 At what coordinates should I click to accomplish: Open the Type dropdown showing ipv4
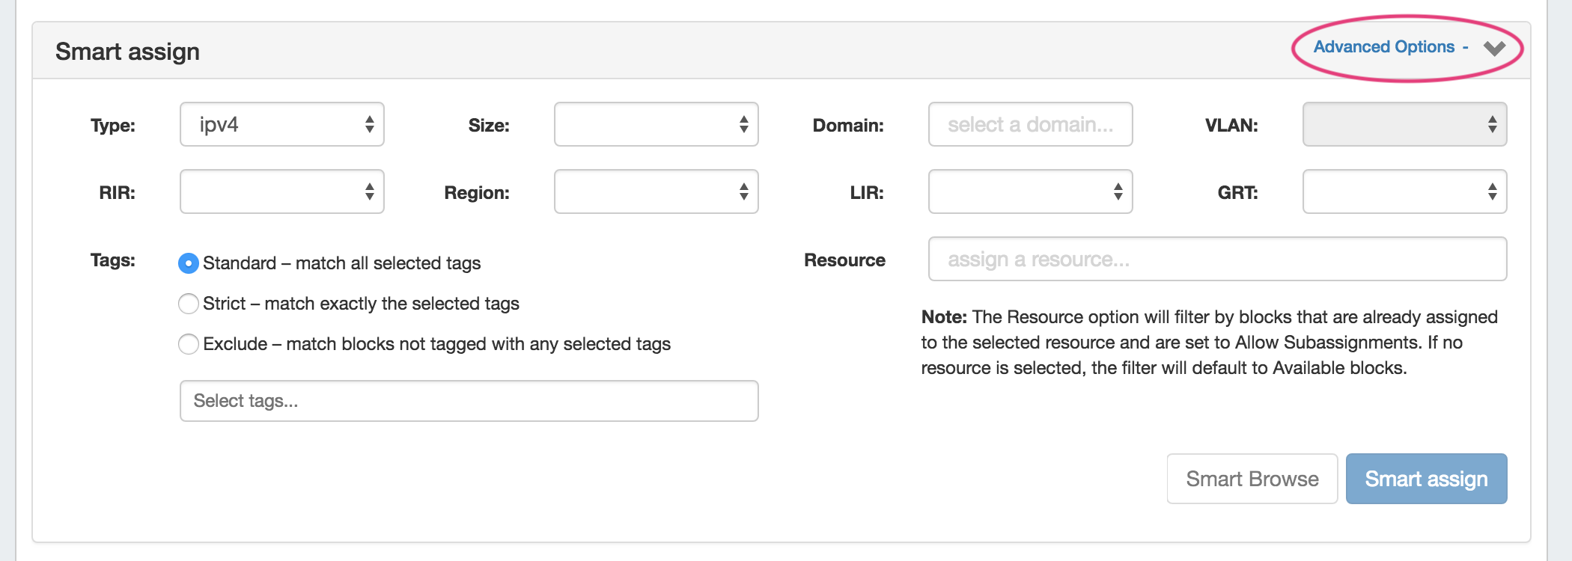[x=281, y=124]
